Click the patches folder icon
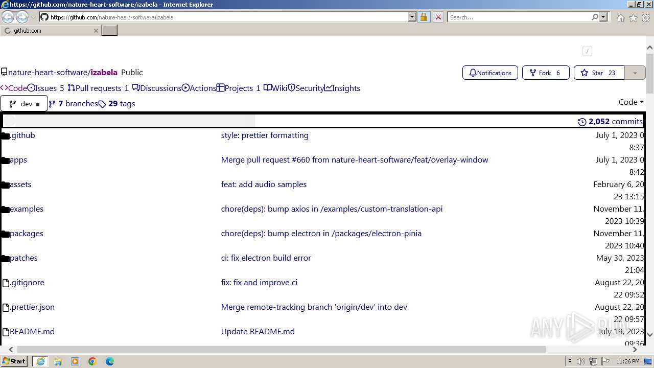 6,258
